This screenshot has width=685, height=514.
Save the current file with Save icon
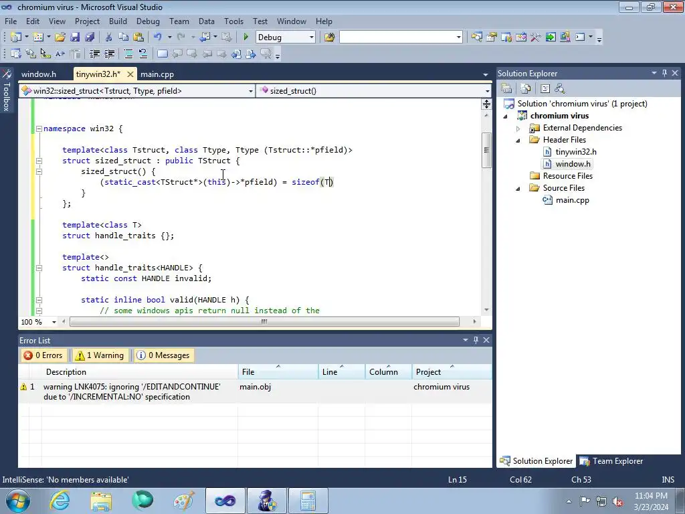(x=75, y=37)
